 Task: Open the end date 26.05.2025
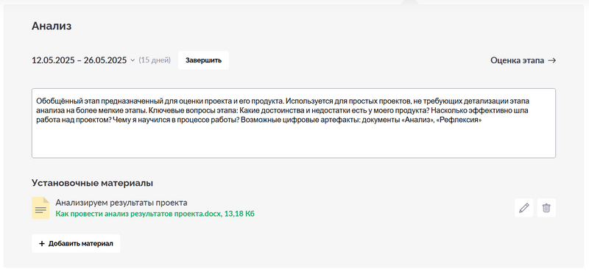tap(105, 60)
